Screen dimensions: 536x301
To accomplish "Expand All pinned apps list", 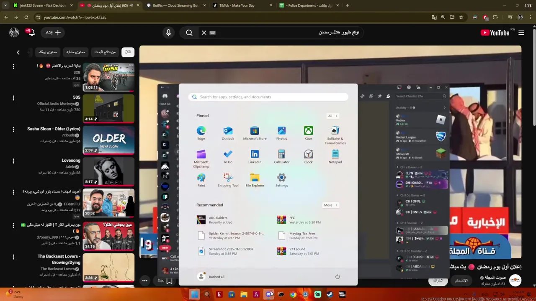I will coord(333,116).
